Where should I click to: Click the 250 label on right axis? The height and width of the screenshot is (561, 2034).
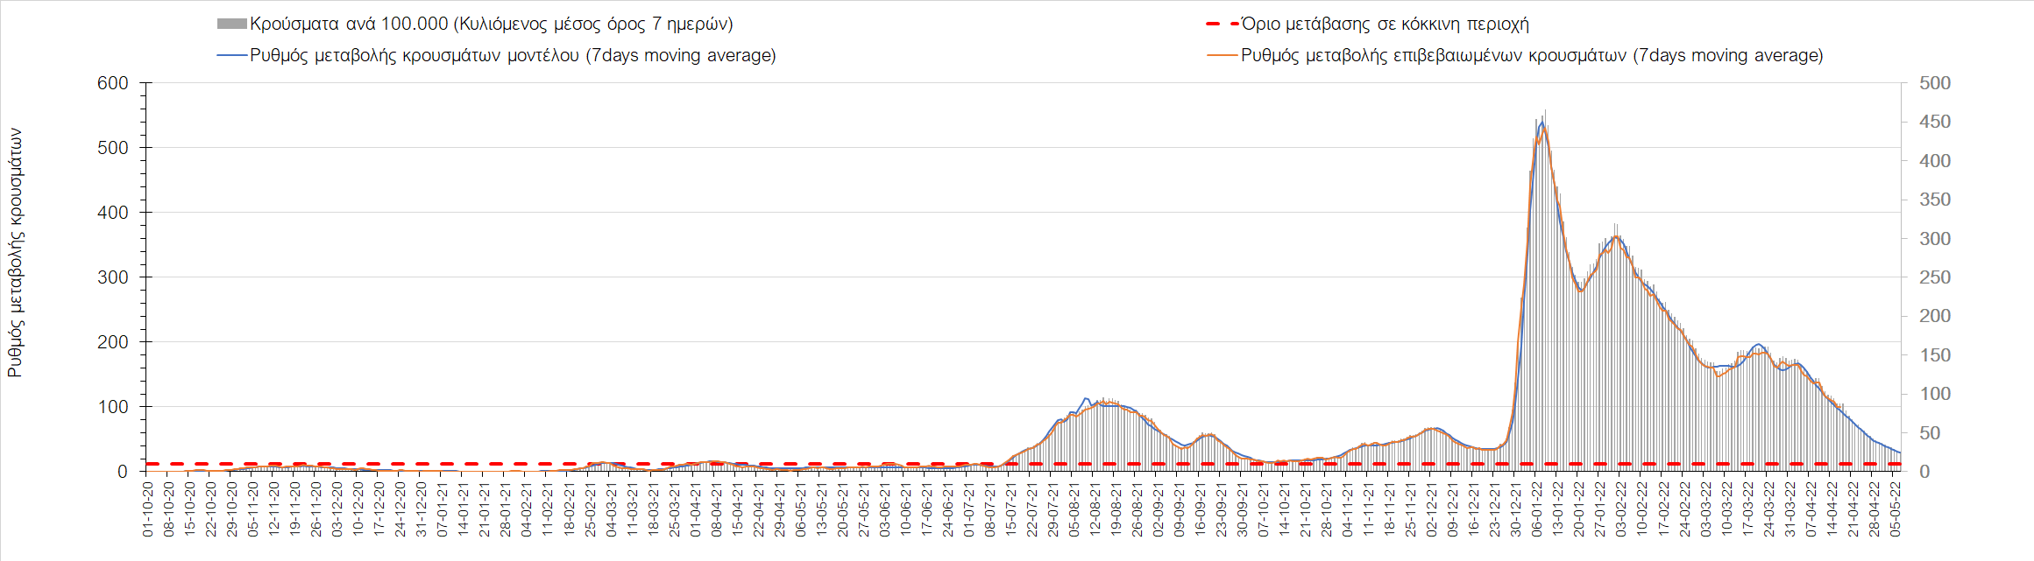tap(1935, 277)
